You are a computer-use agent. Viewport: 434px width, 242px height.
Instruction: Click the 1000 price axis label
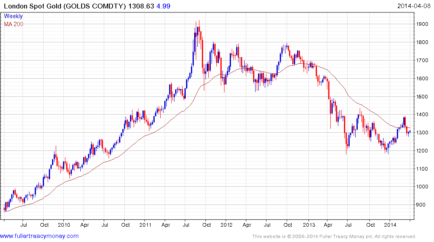(422, 187)
